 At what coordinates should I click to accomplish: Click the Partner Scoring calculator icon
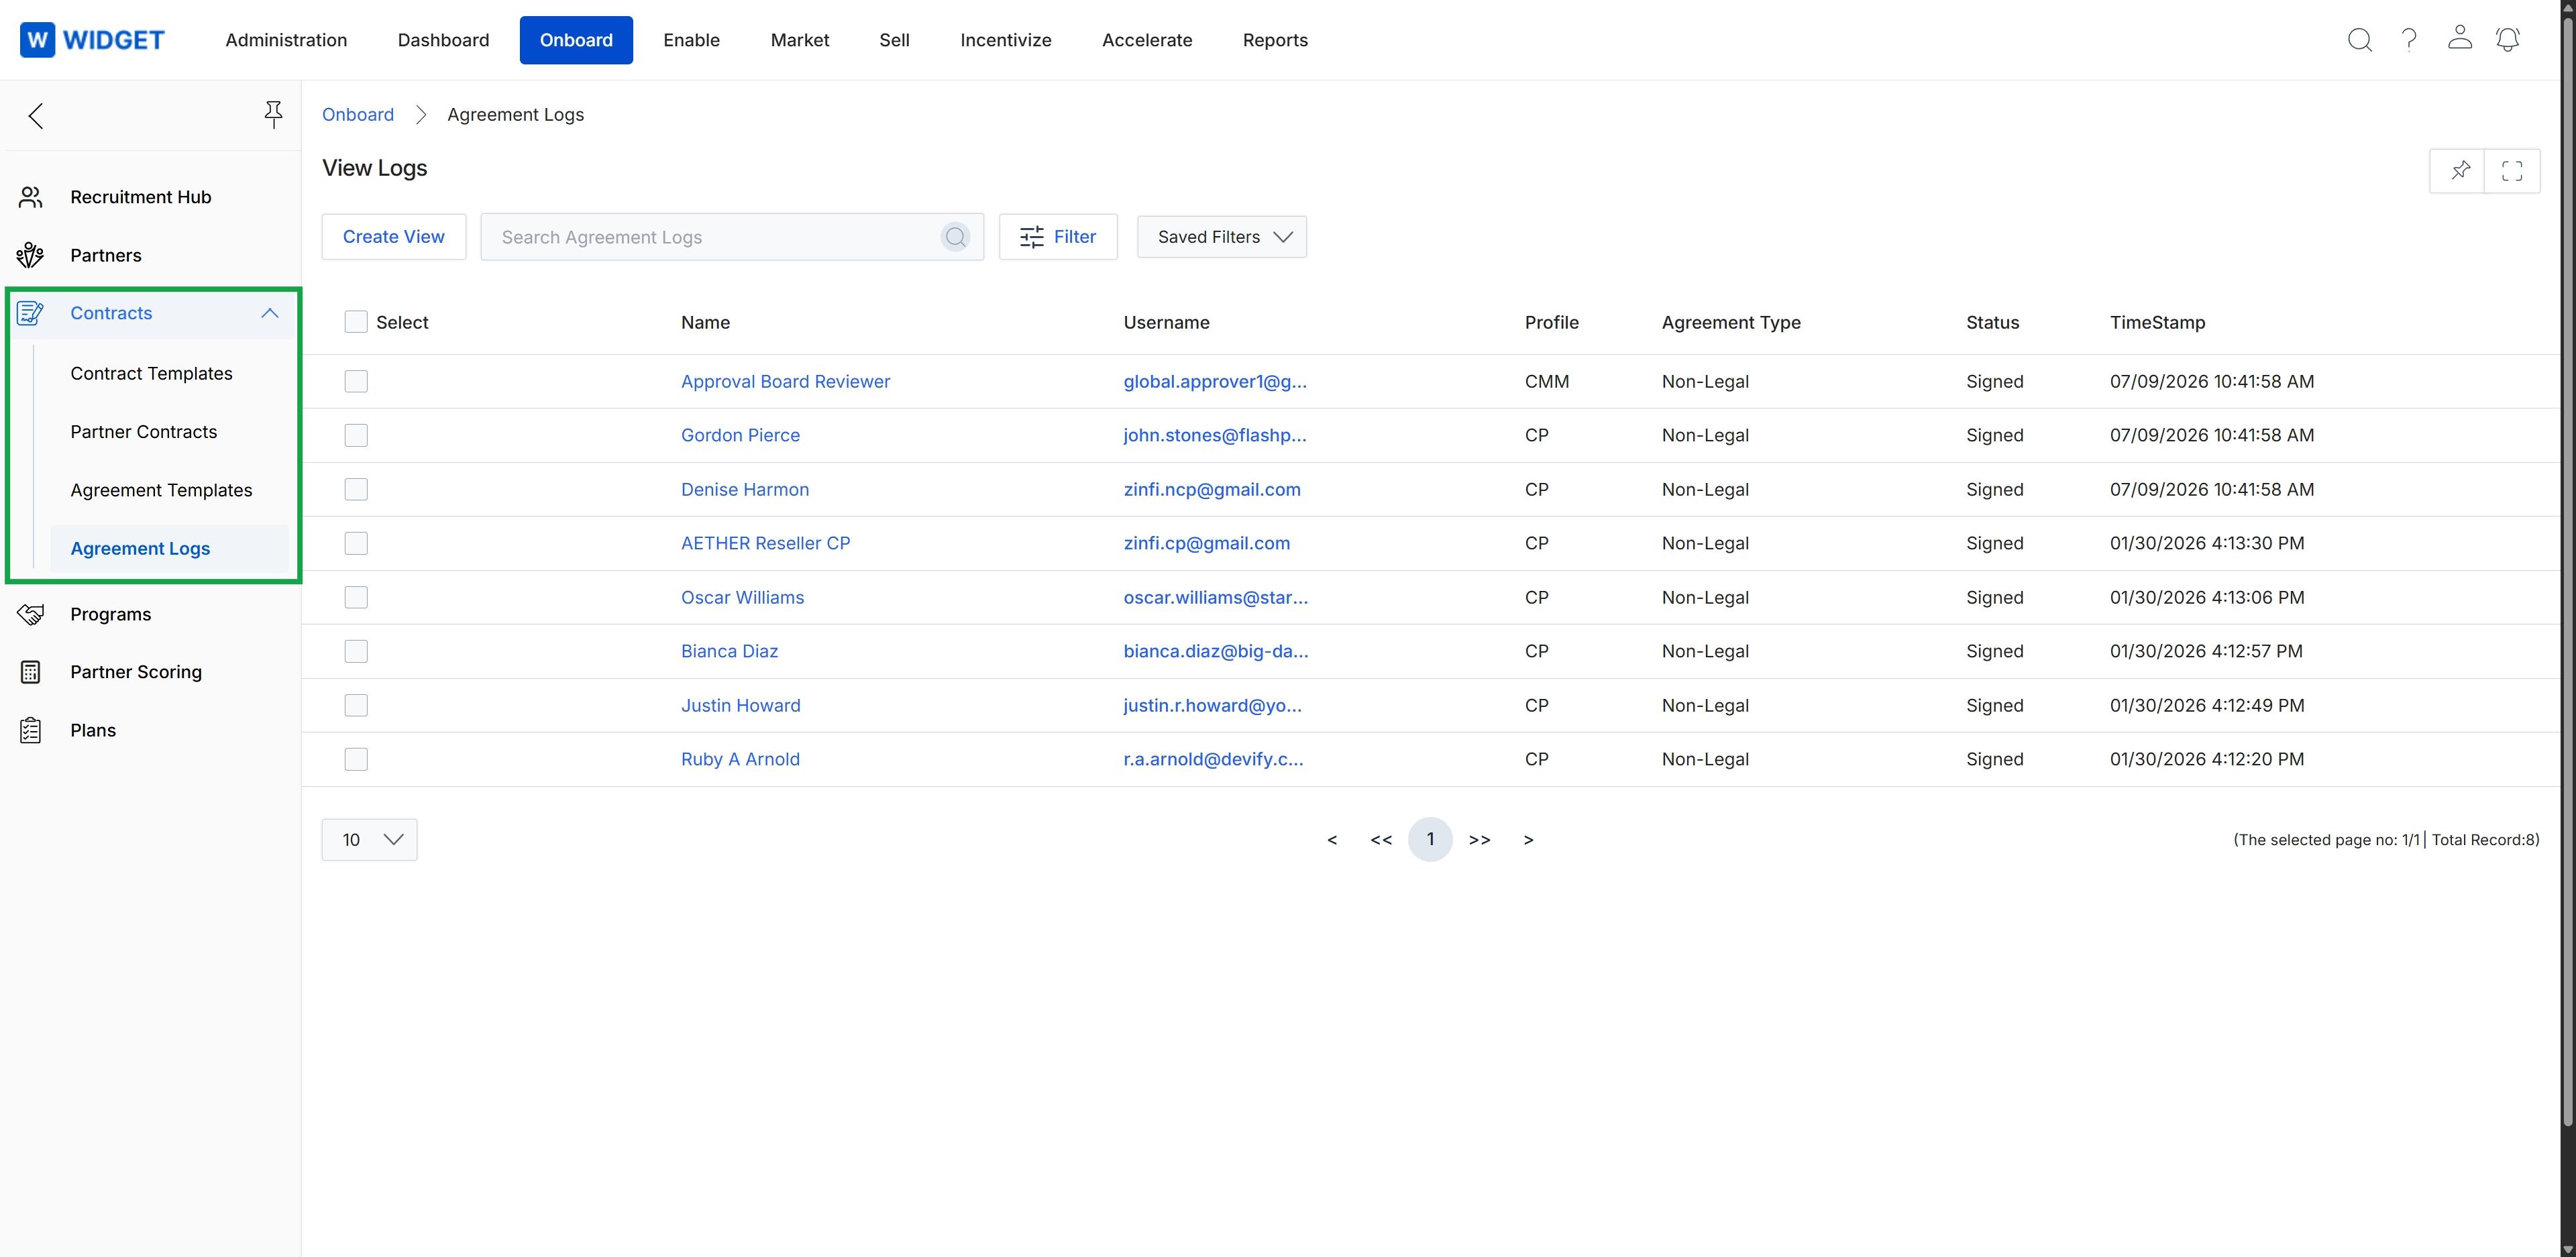31,672
